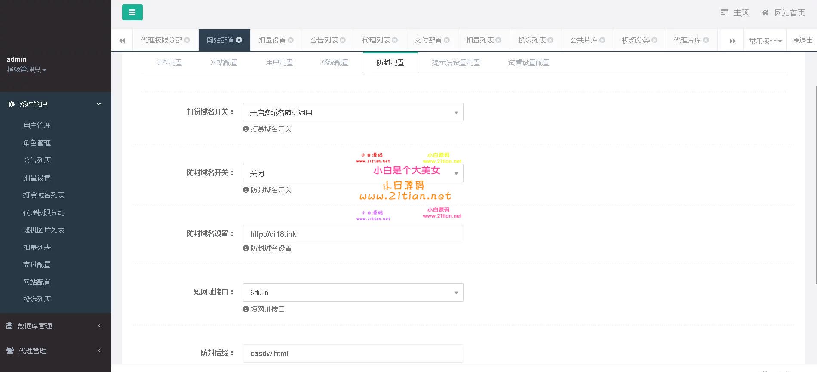Click info icon beside 短网址接口 hint
Viewport: 817px width, 372px height.
pyautogui.click(x=246, y=309)
